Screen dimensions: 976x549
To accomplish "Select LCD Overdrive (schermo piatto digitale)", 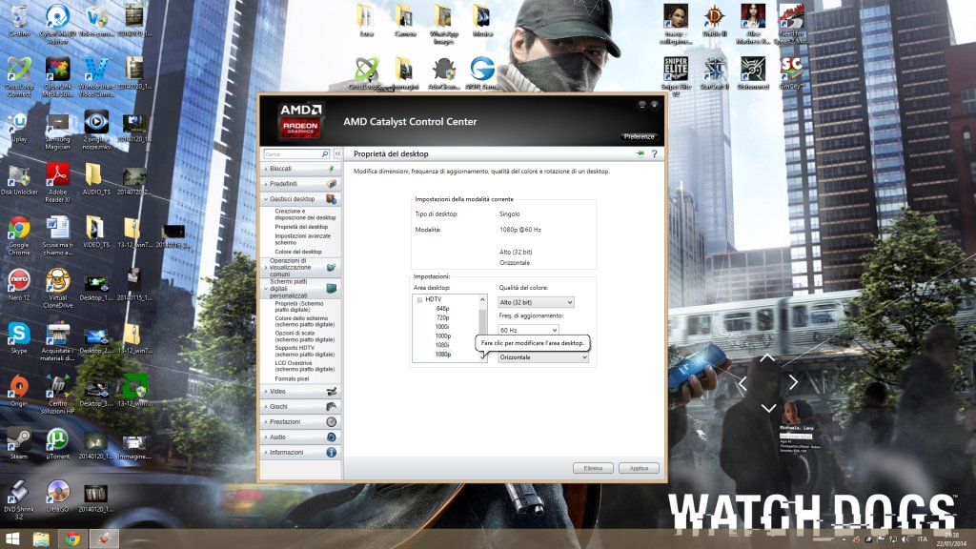I will coord(304,366).
